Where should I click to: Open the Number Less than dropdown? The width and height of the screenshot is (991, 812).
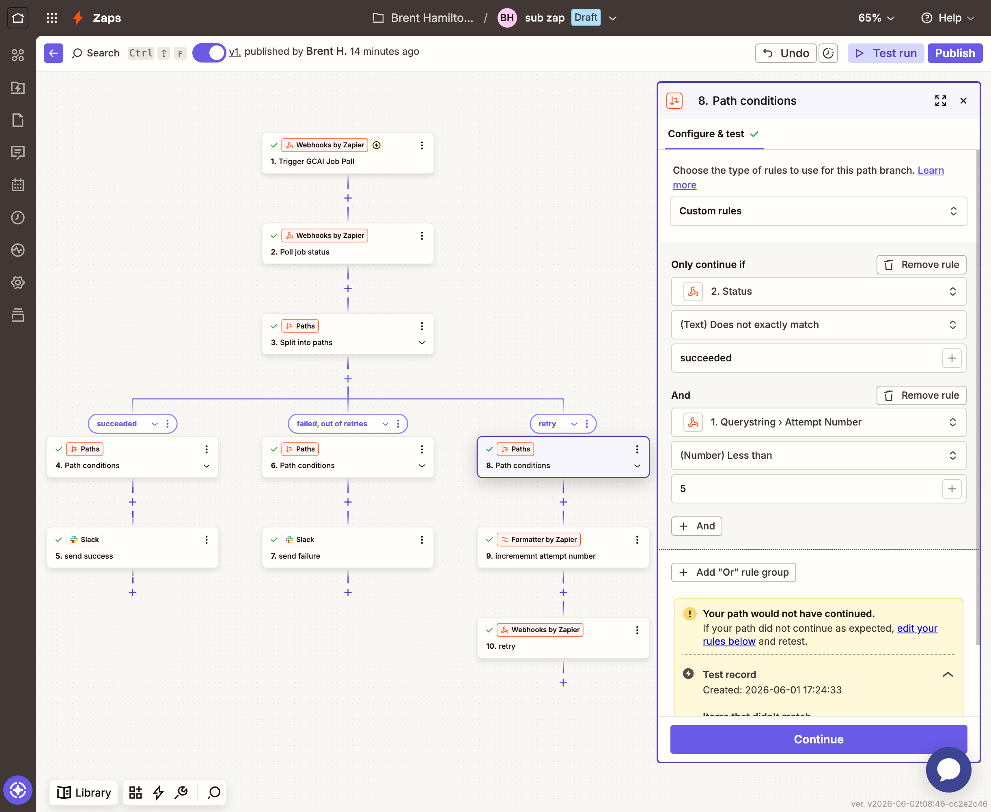click(x=818, y=456)
